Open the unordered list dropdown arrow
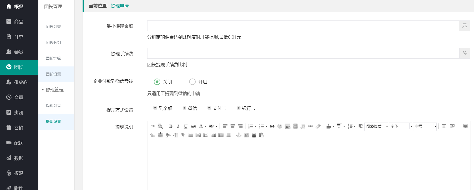 pos(266,126)
